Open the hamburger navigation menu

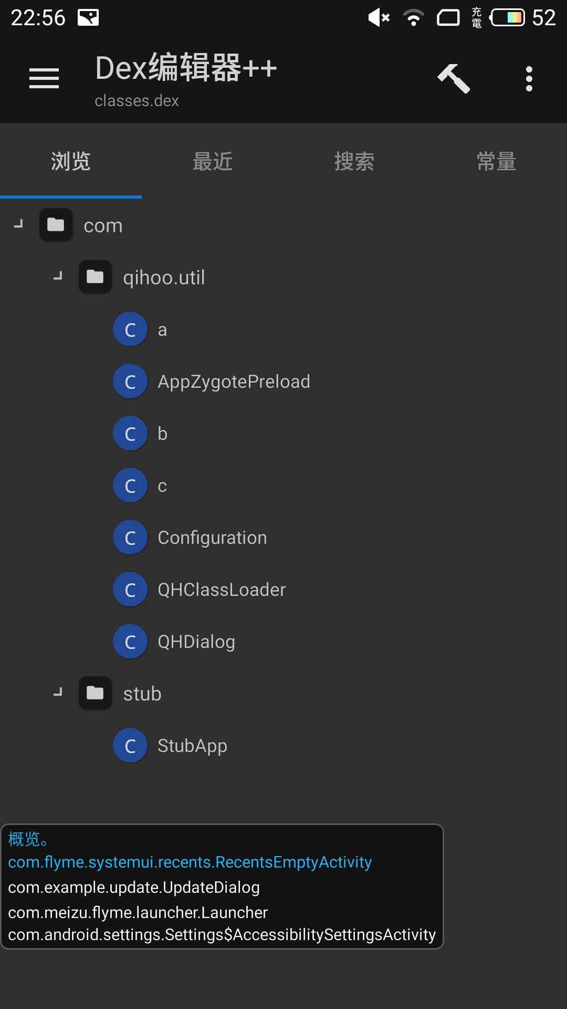[44, 78]
